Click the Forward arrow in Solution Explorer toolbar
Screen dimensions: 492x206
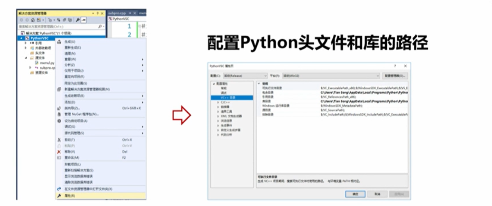27,20
